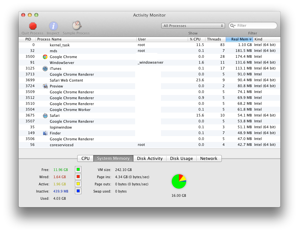
Task: Open the Network tab
Action: (209, 159)
